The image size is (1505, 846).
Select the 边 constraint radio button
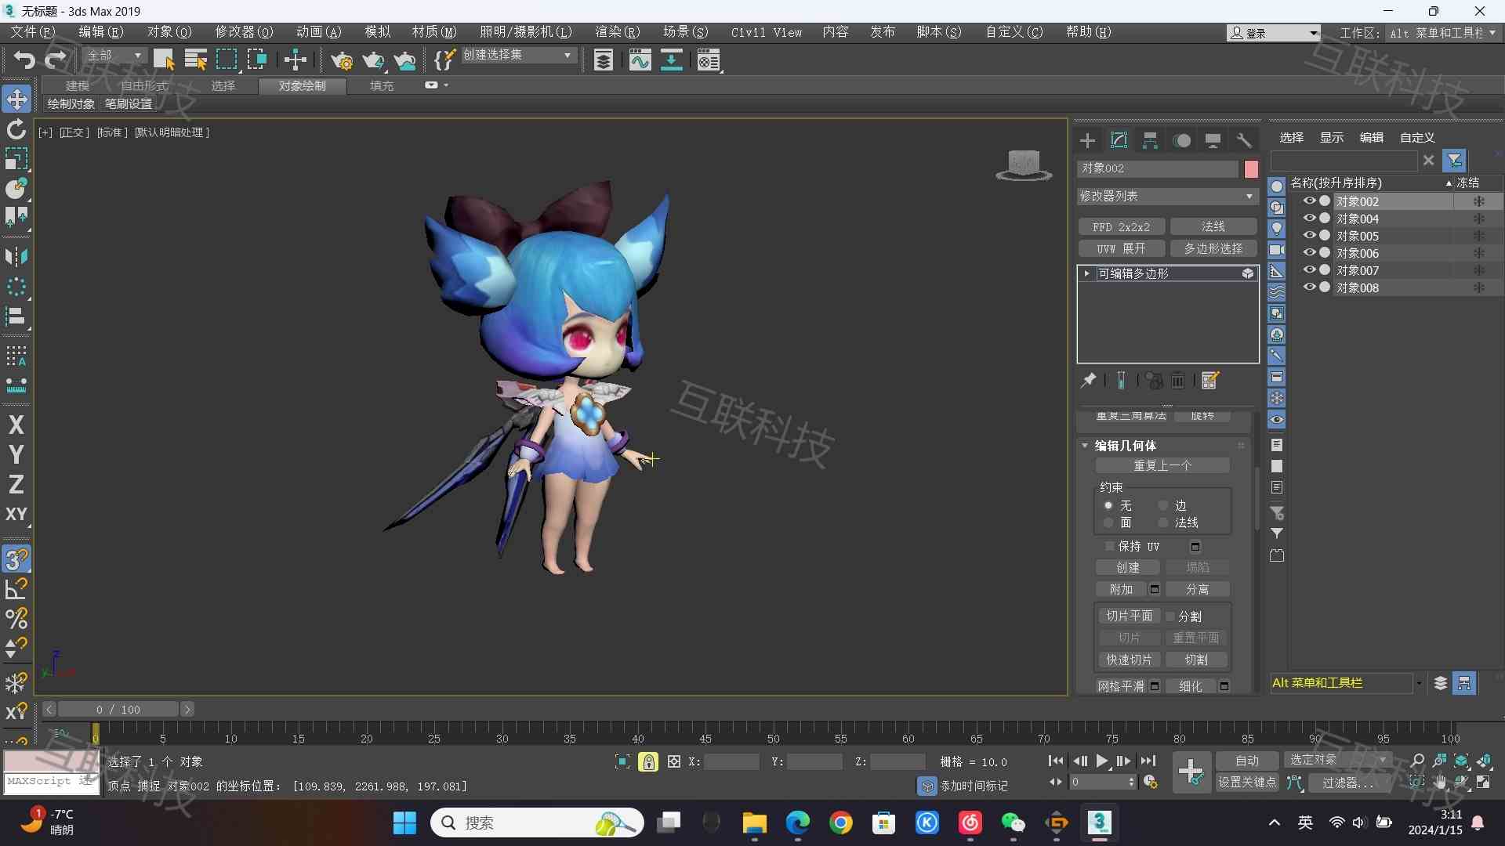click(x=1163, y=505)
